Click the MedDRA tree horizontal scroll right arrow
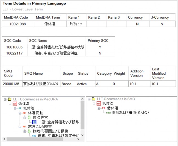 tap(78, 139)
